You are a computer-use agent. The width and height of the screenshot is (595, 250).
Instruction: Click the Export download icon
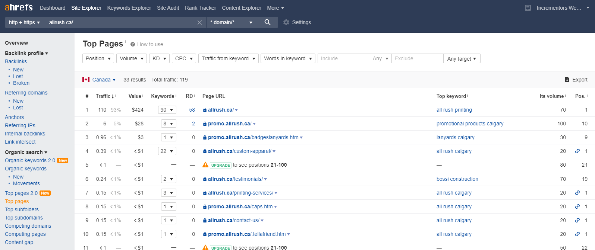click(x=567, y=80)
